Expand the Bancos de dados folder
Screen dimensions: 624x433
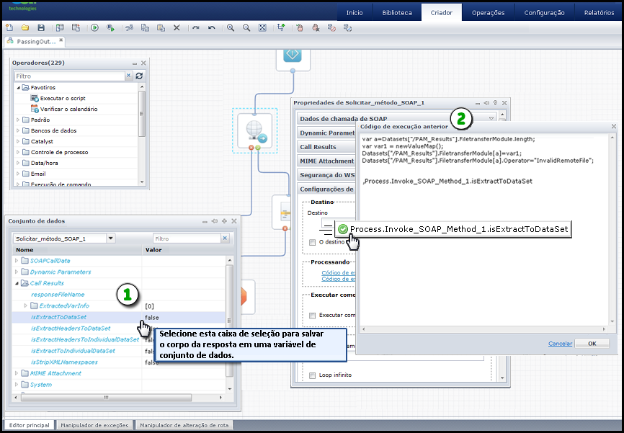point(18,130)
